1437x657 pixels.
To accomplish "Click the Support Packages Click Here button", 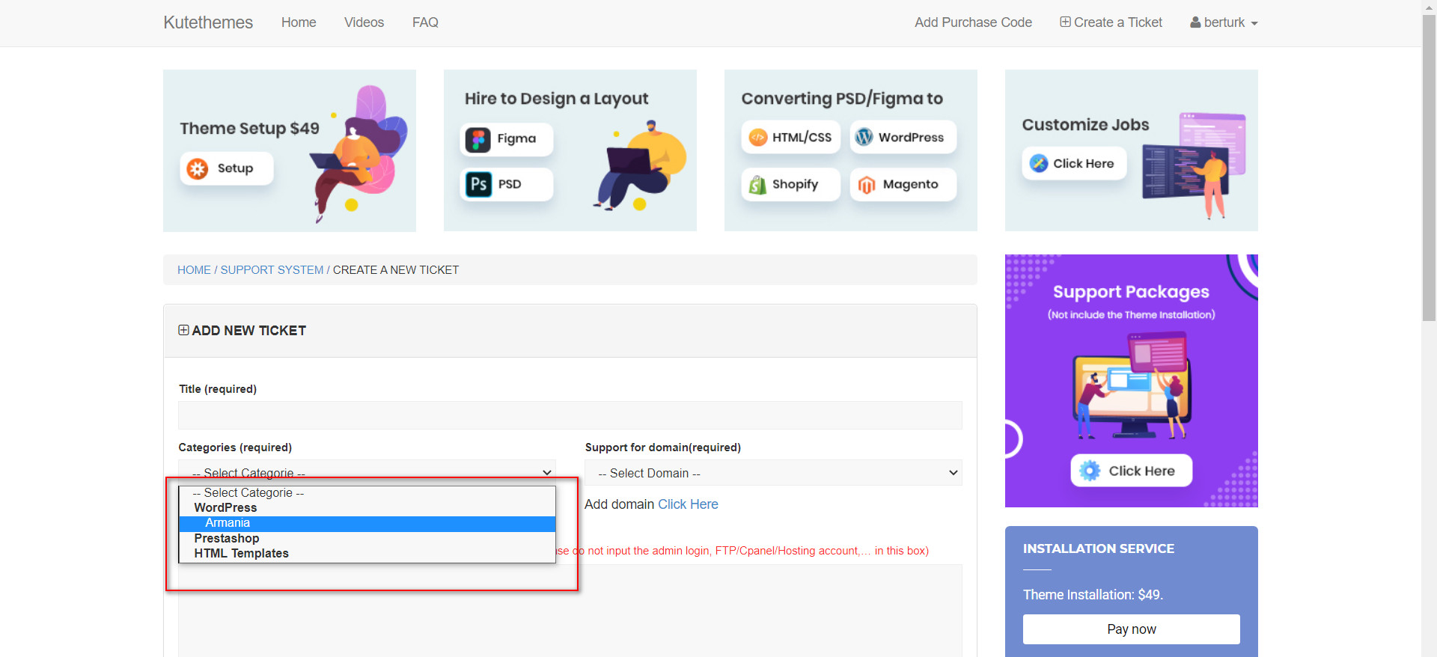I will (1132, 471).
